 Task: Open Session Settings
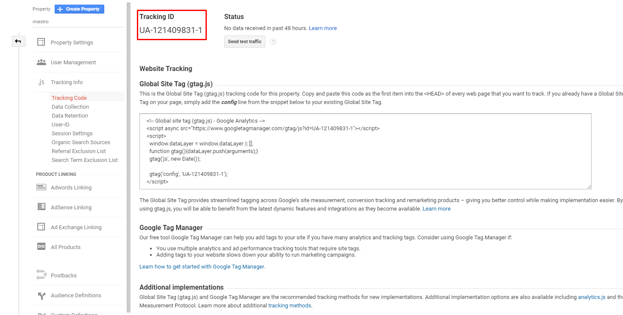[x=72, y=133]
